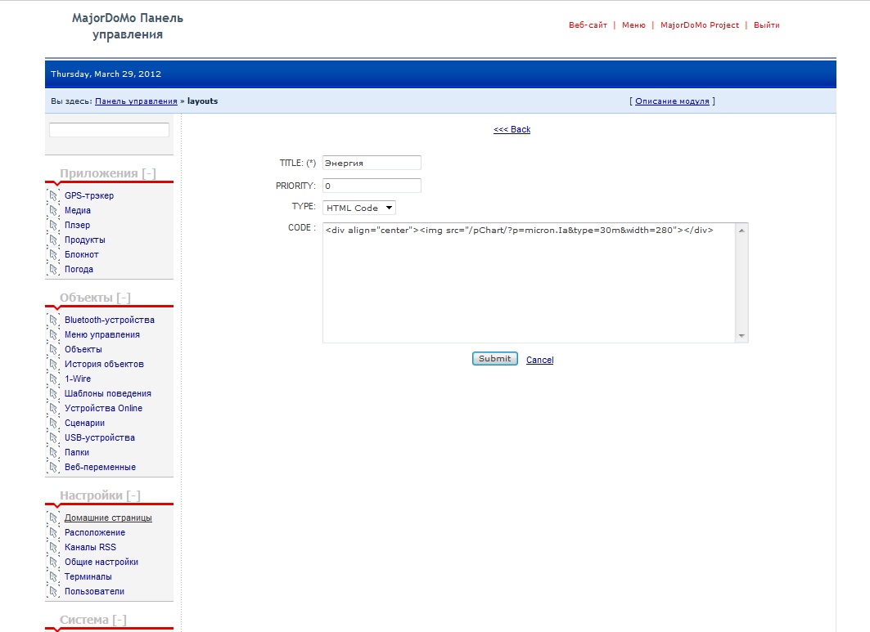Click the icon next to Погода
Screen dimensions: 870x632
54,270
